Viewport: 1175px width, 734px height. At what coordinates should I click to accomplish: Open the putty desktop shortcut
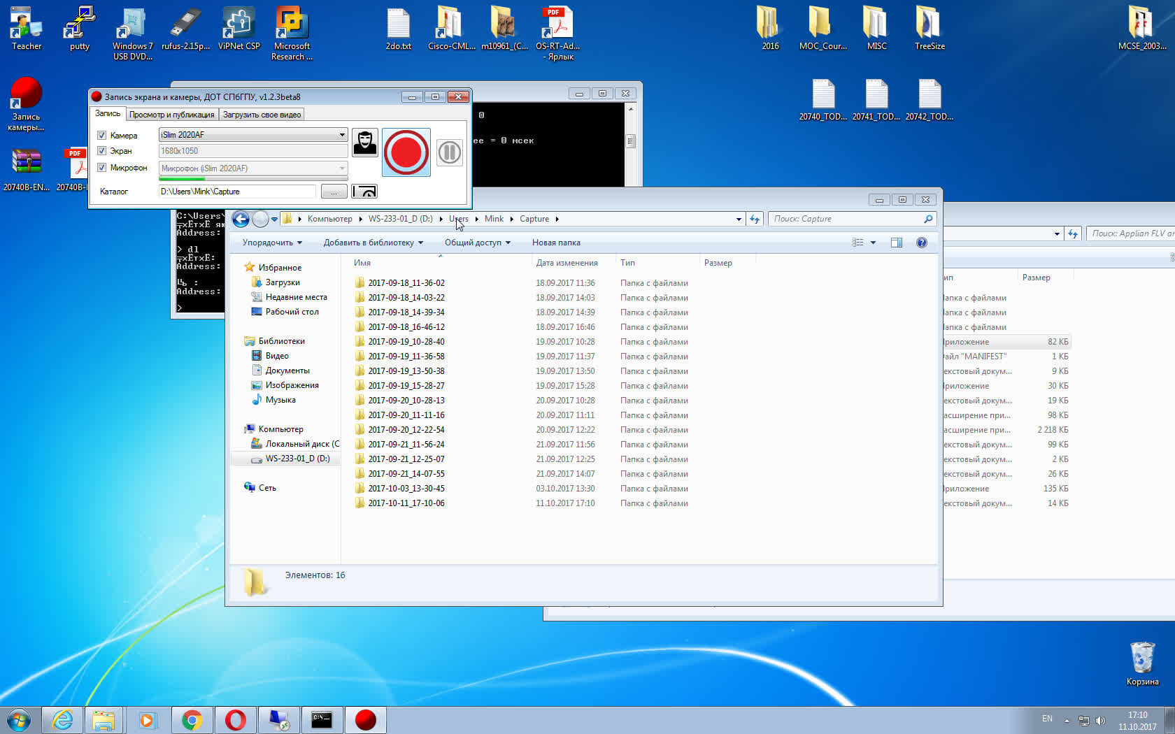point(80,29)
